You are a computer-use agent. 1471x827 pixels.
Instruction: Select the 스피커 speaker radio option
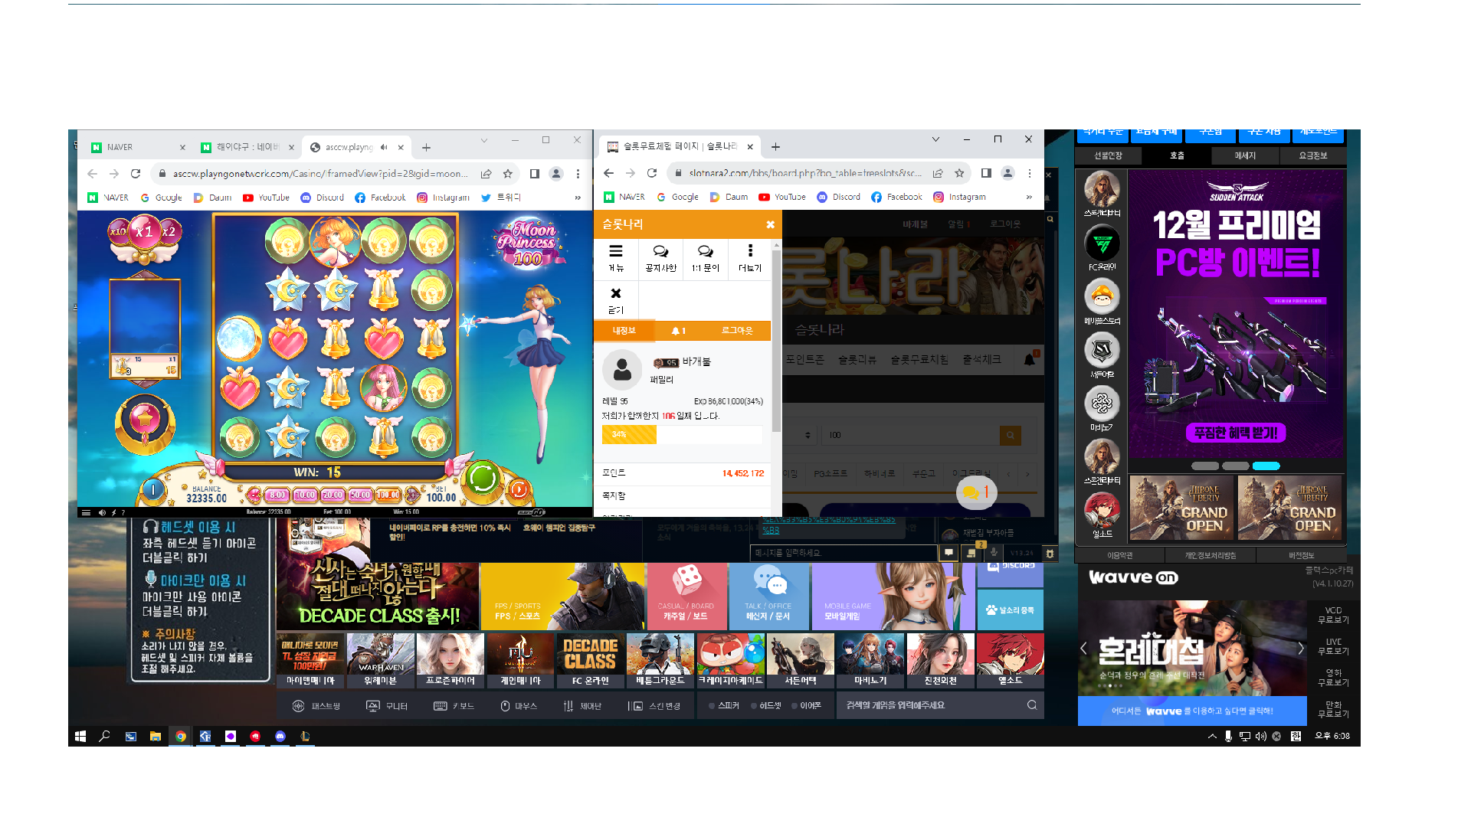(x=724, y=705)
